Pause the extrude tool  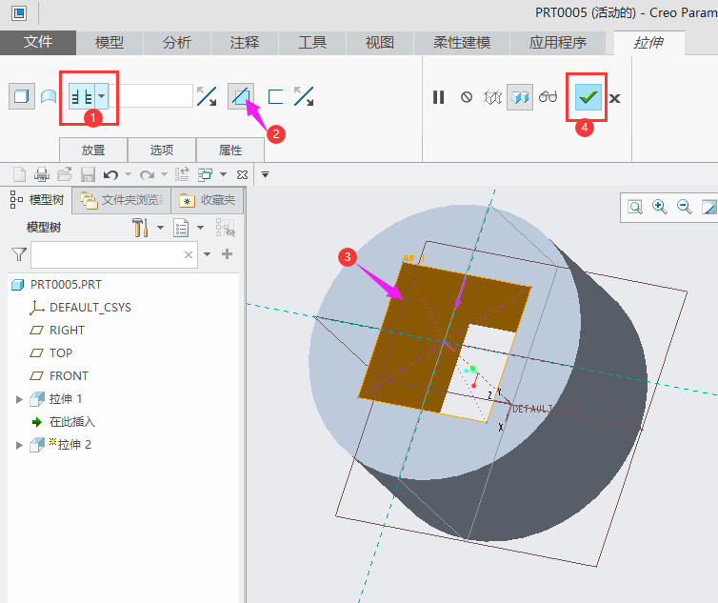pyautogui.click(x=439, y=97)
